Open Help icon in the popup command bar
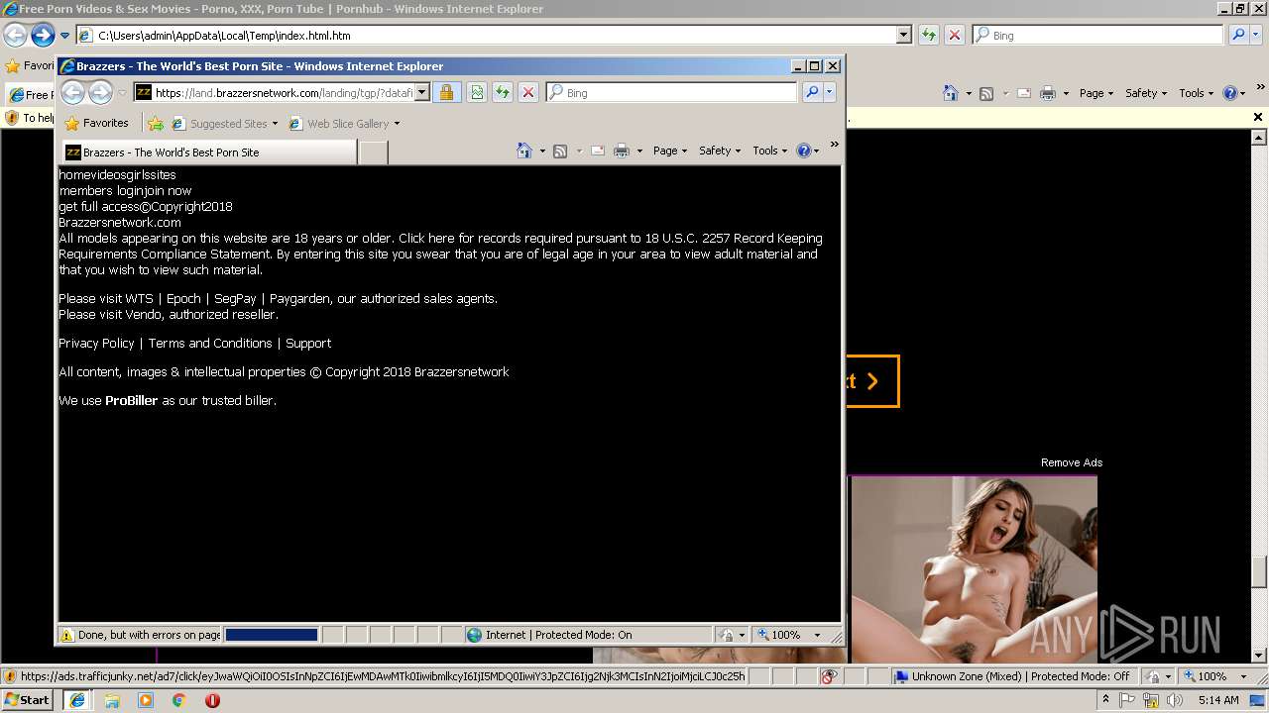Viewport: 1269px width, 713px height. coord(803,151)
